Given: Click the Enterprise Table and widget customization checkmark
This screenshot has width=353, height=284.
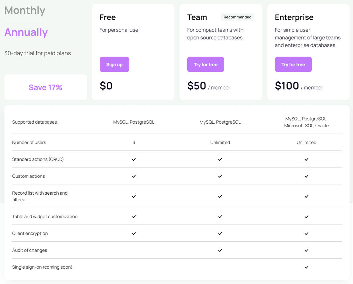Looking at the screenshot, I should (x=306, y=216).
